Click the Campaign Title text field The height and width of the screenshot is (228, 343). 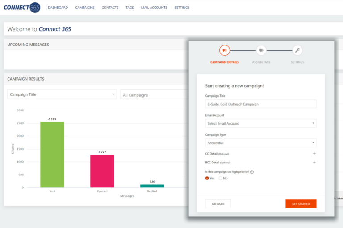pos(261,104)
